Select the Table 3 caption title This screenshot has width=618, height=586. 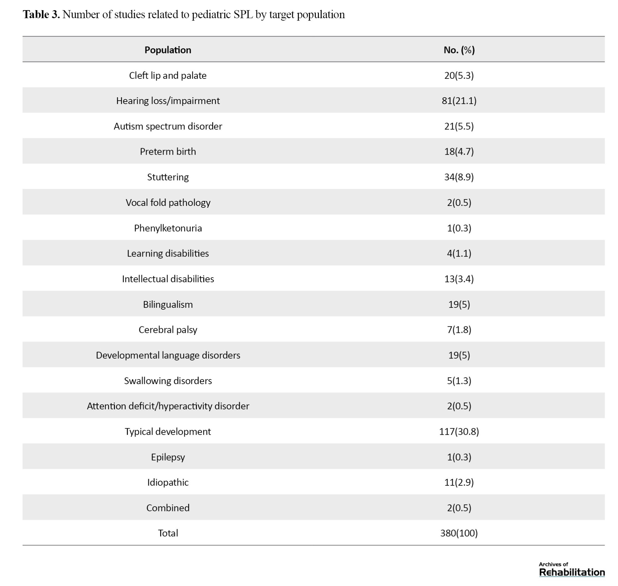pyautogui.click(x=184, y=15)
